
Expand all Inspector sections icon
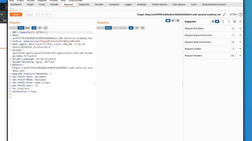click(x=223, y=22)
